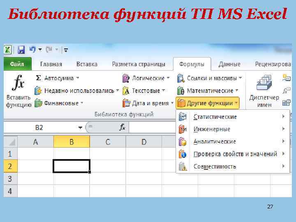
Task: Undo the last action via quick access toolbar
Action: point(32,50)
